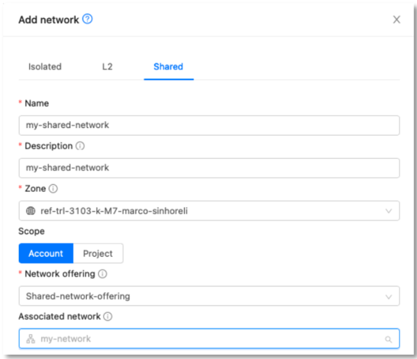
Task: Close the Add network dialog
Action: [x=397, y=19]
